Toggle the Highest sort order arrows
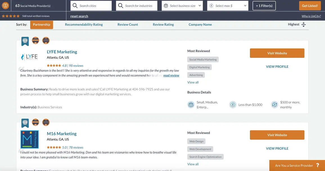The image size is (325, 171). point(303,25)
